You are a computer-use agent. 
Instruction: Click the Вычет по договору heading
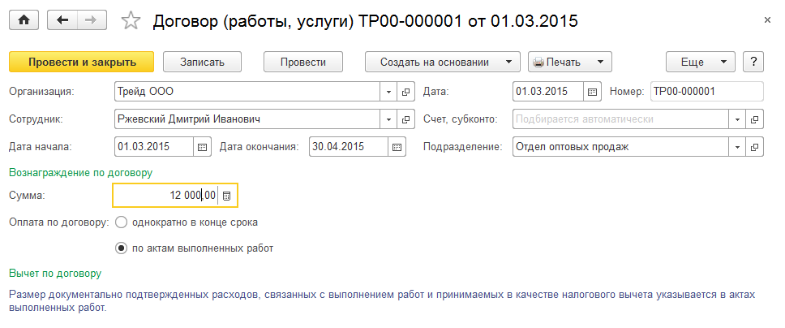point(55,274)
